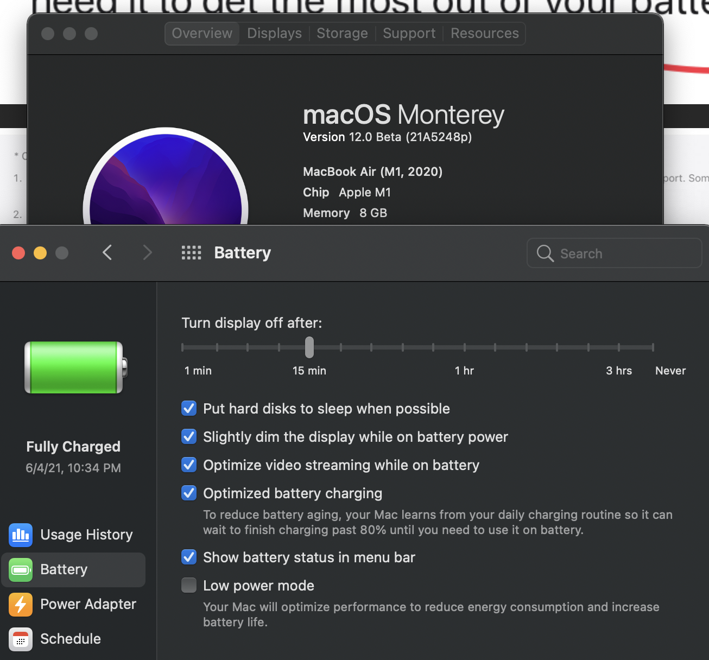Screen dimensions: 709x660
Task: Click Version 12.0 Beta (21A5248p) text
Action: point(387,137)
